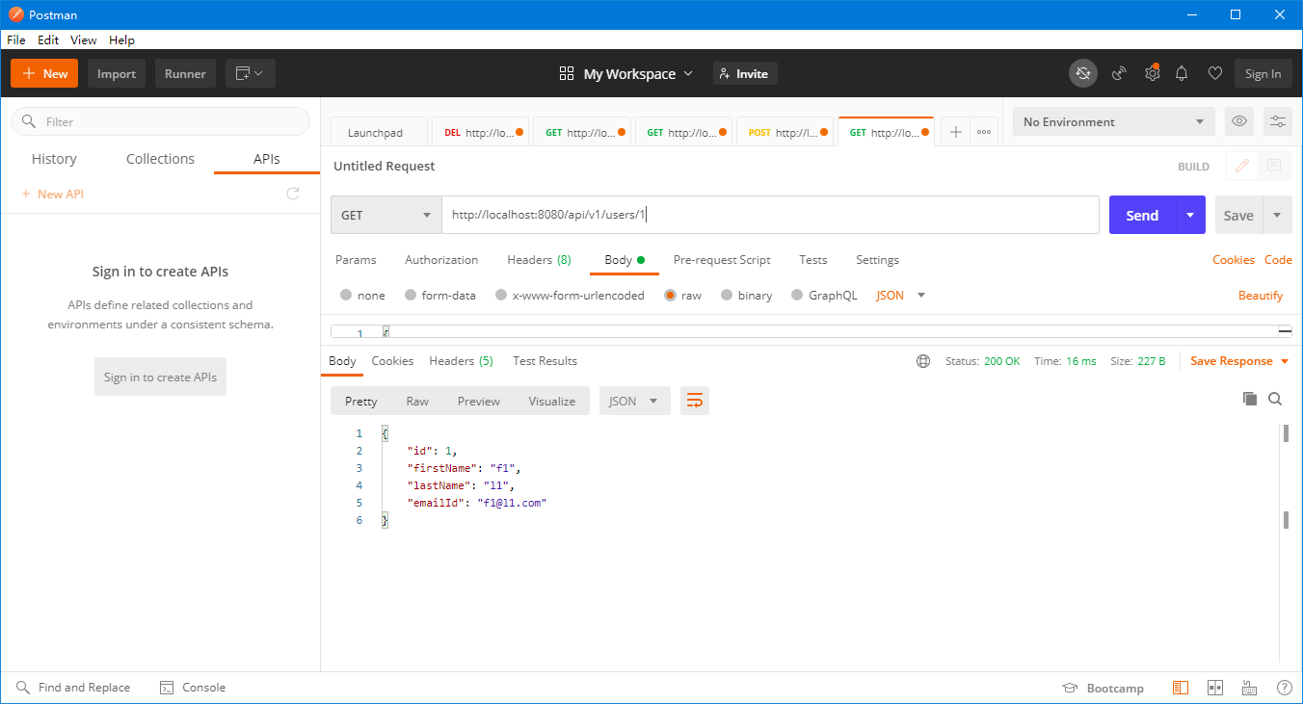Viewport: 1303px width, 704px height.
Task: Expand the Save button dropdown arrow
Action: pos(1277,215)
